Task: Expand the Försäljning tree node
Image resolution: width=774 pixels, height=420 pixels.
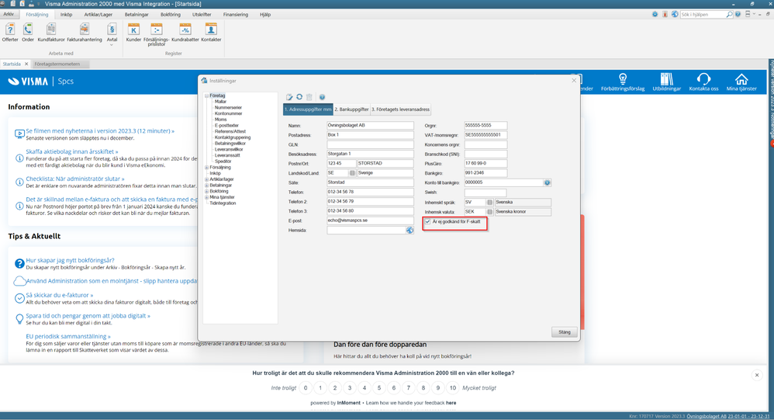Action: click(x=206, y=168)
